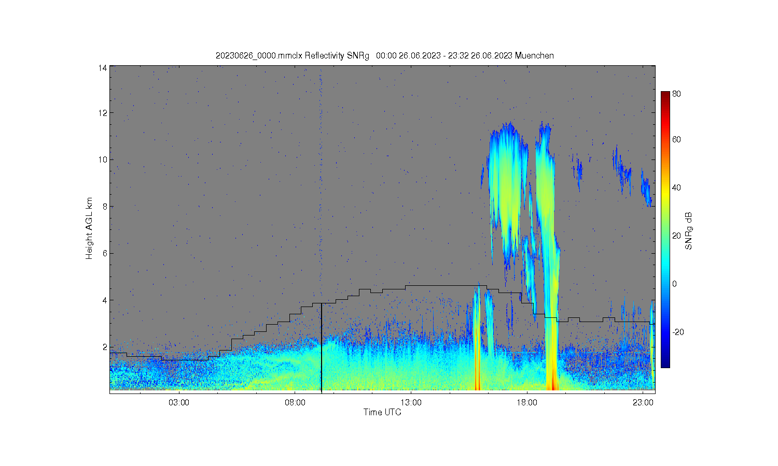Click the 18:00 time tick label

(x=527, y=403)
